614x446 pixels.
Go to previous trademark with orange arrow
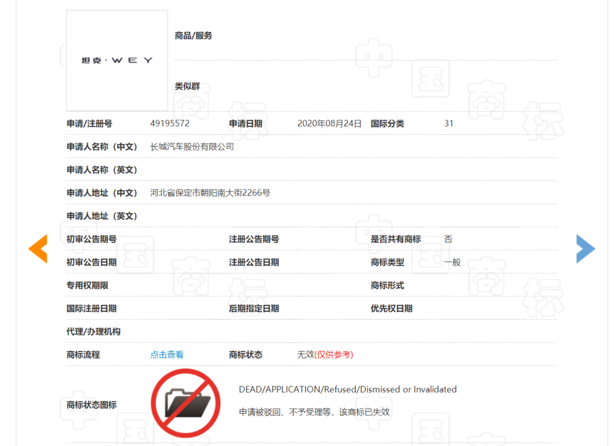tap(38, 249)
